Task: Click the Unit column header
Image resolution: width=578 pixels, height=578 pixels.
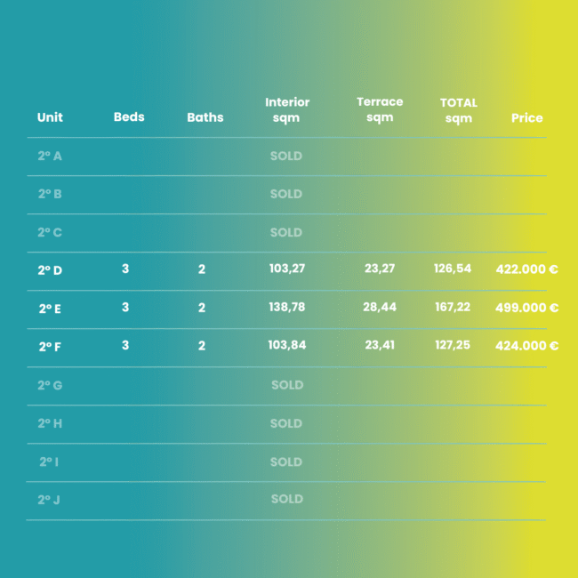Action: [x=50, y=117]
